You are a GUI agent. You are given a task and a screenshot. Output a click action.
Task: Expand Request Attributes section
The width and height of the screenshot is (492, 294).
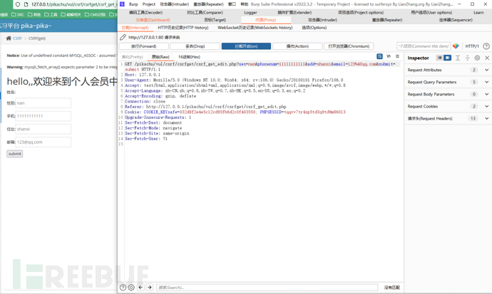tap(487, 70)
